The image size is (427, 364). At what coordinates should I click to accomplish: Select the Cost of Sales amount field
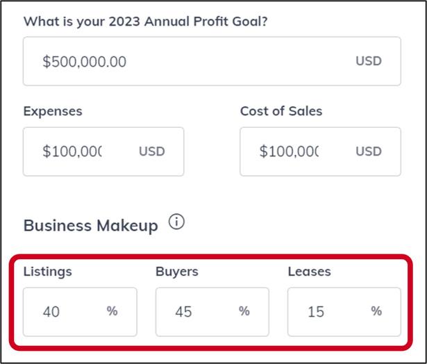click(x=289, y=151)
